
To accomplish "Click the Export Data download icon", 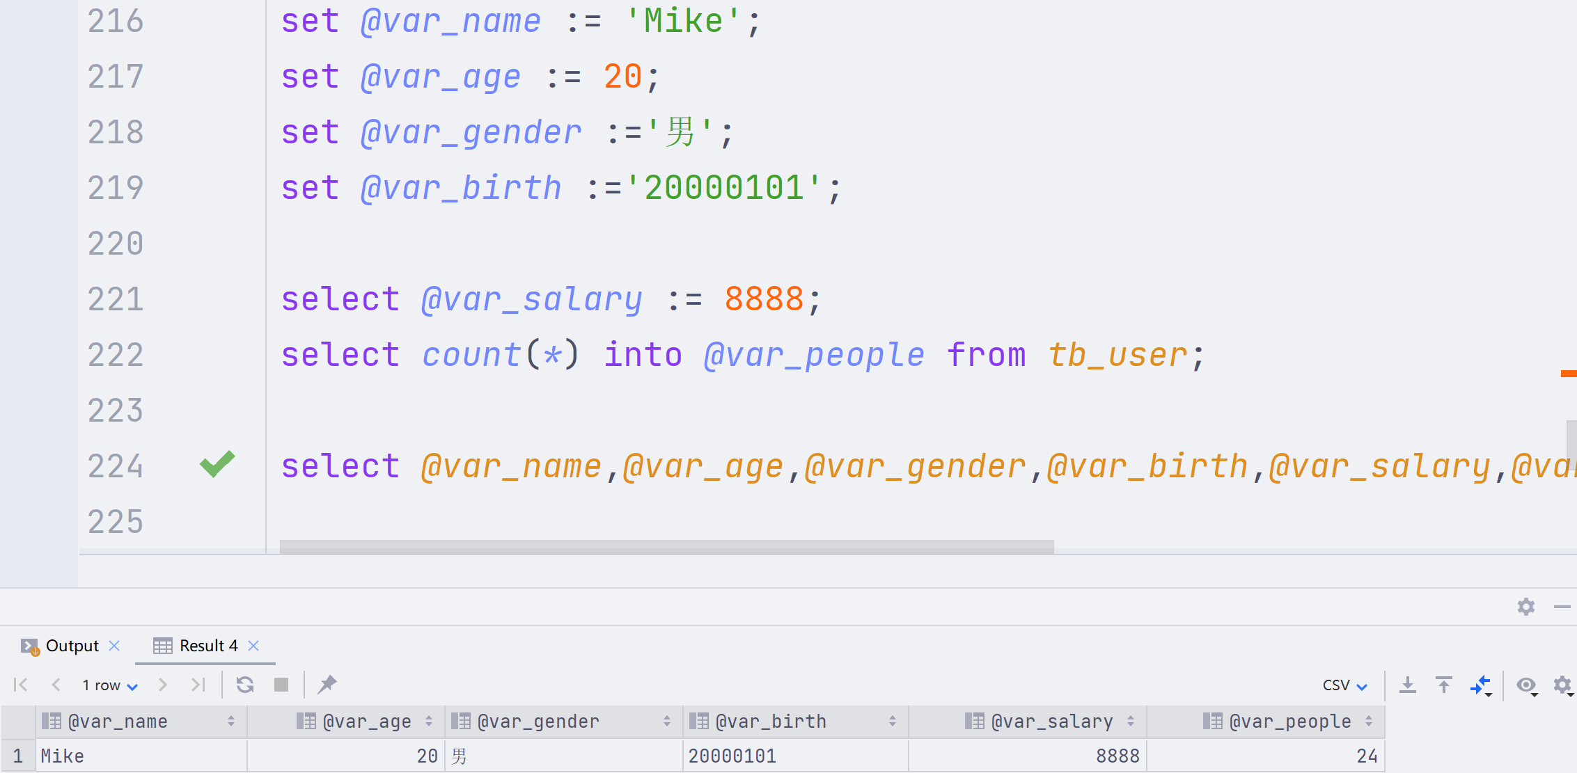I will coord(1407,685).
